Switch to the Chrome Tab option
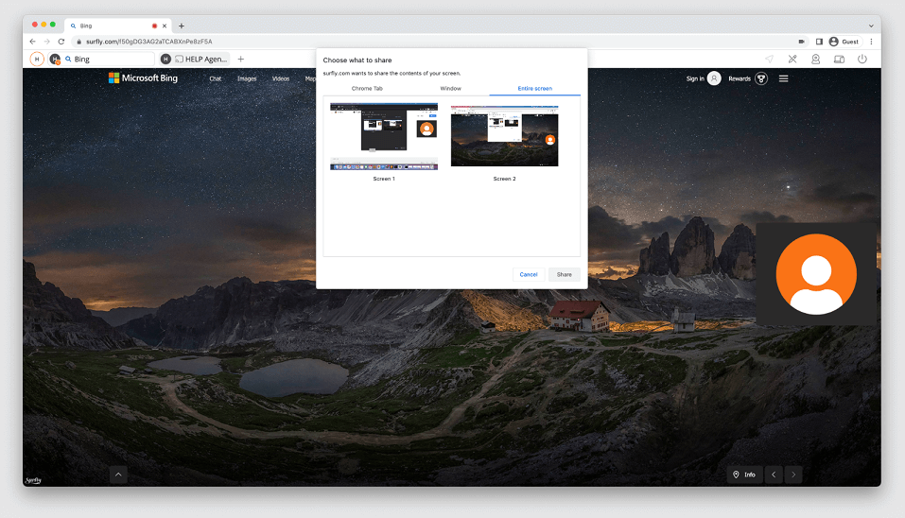This screenshot has height=518, width=905. pos(367,88)
